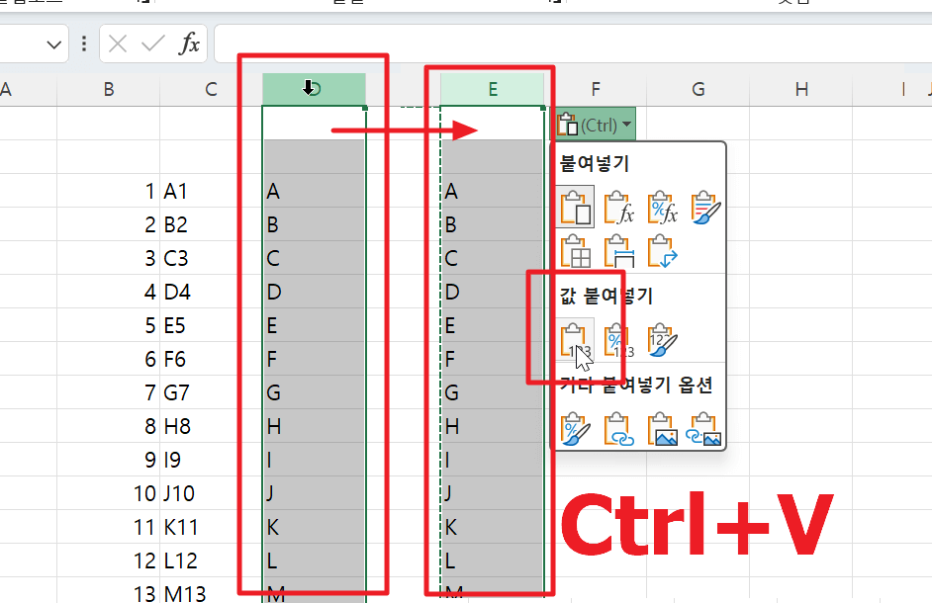This screenshot has width=932, height=603.
Task: Select column E header
Action: (492, 90)
